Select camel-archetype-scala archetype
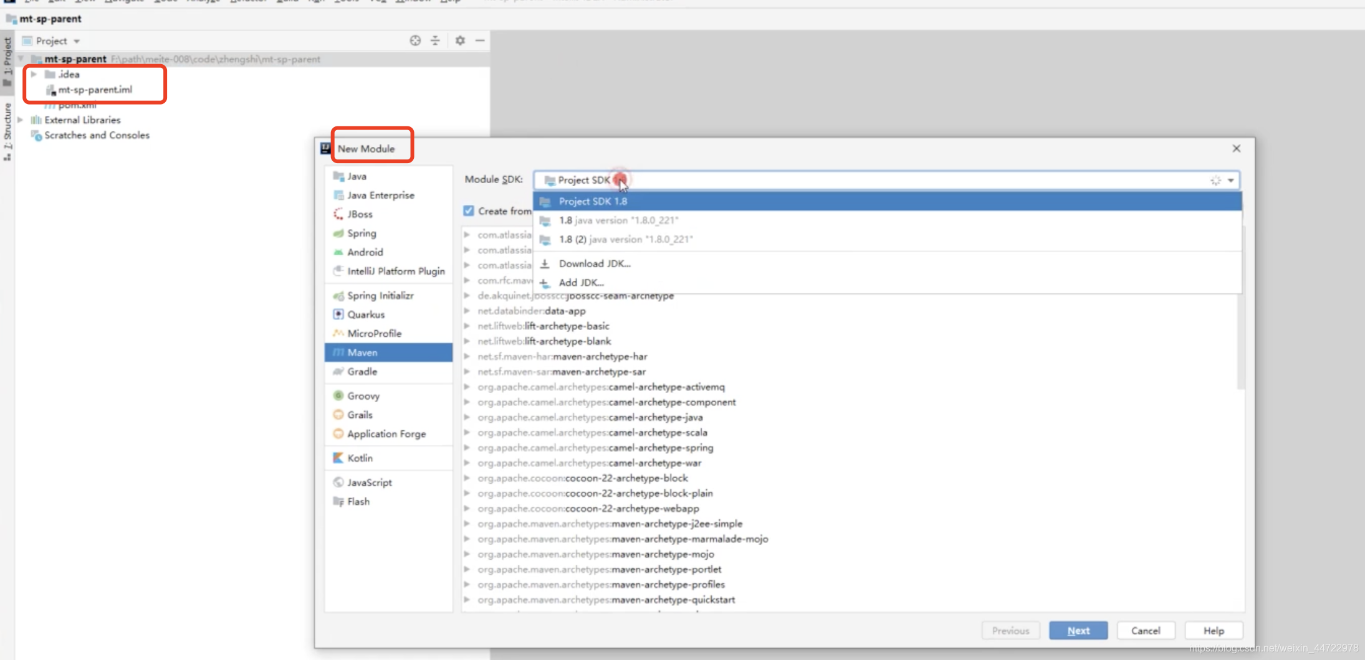 click(592, 433)
